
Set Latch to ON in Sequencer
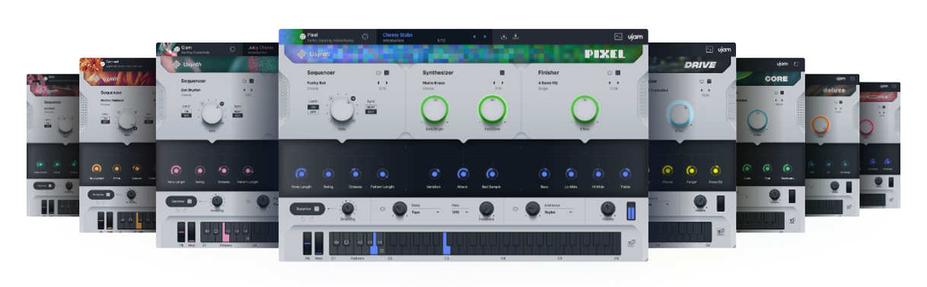pyautogui.click(x=313, y=106)
